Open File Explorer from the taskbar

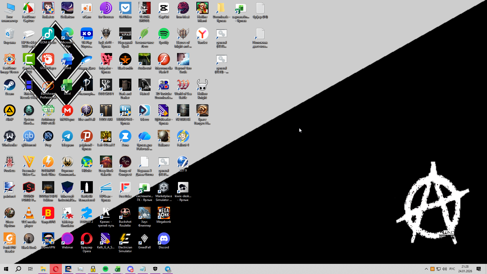(43, 269)
